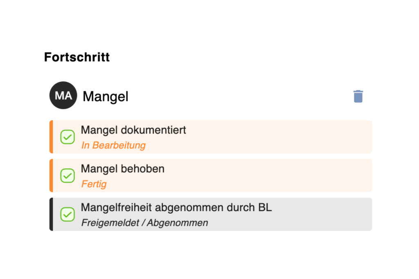The height and width of the screenshot is (279, 419).
Task: Open the Fertig status label
Action: 94,184
